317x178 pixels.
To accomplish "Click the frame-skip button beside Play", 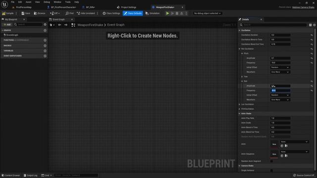I will 172,13.
